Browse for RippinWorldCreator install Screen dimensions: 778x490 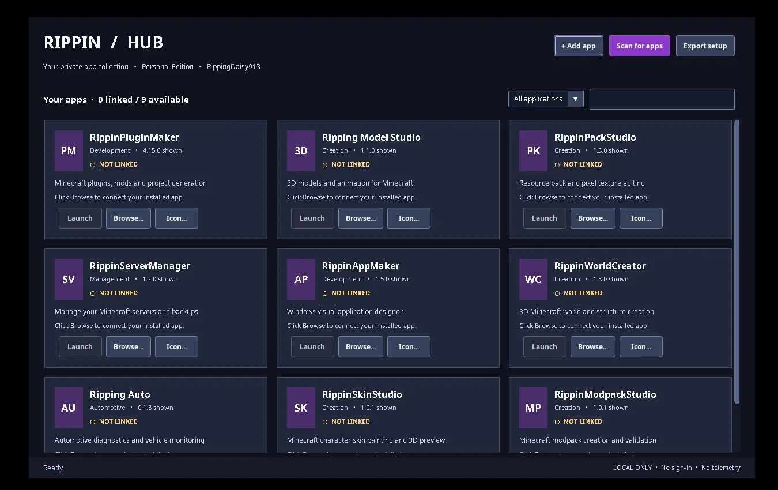pos(593,347)
